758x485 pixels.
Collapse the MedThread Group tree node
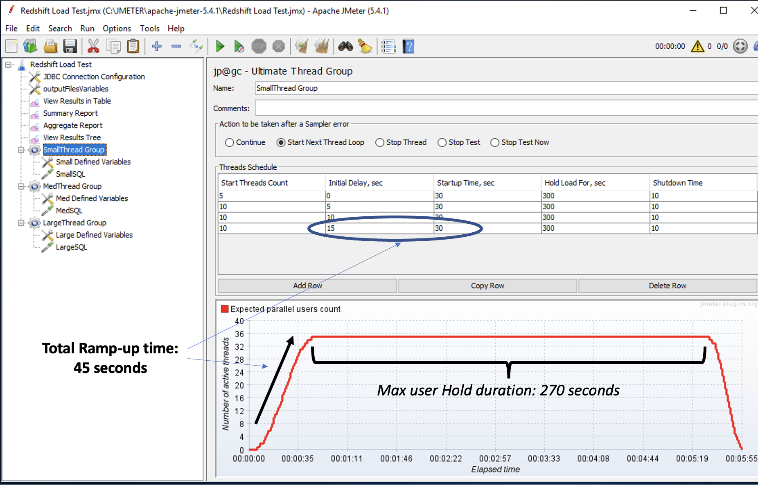pos(21,186)
